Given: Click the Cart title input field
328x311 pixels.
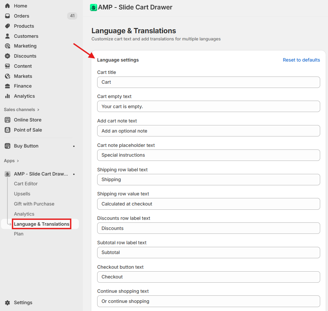Looking at the screenshot, I should (x=208, y=82).
